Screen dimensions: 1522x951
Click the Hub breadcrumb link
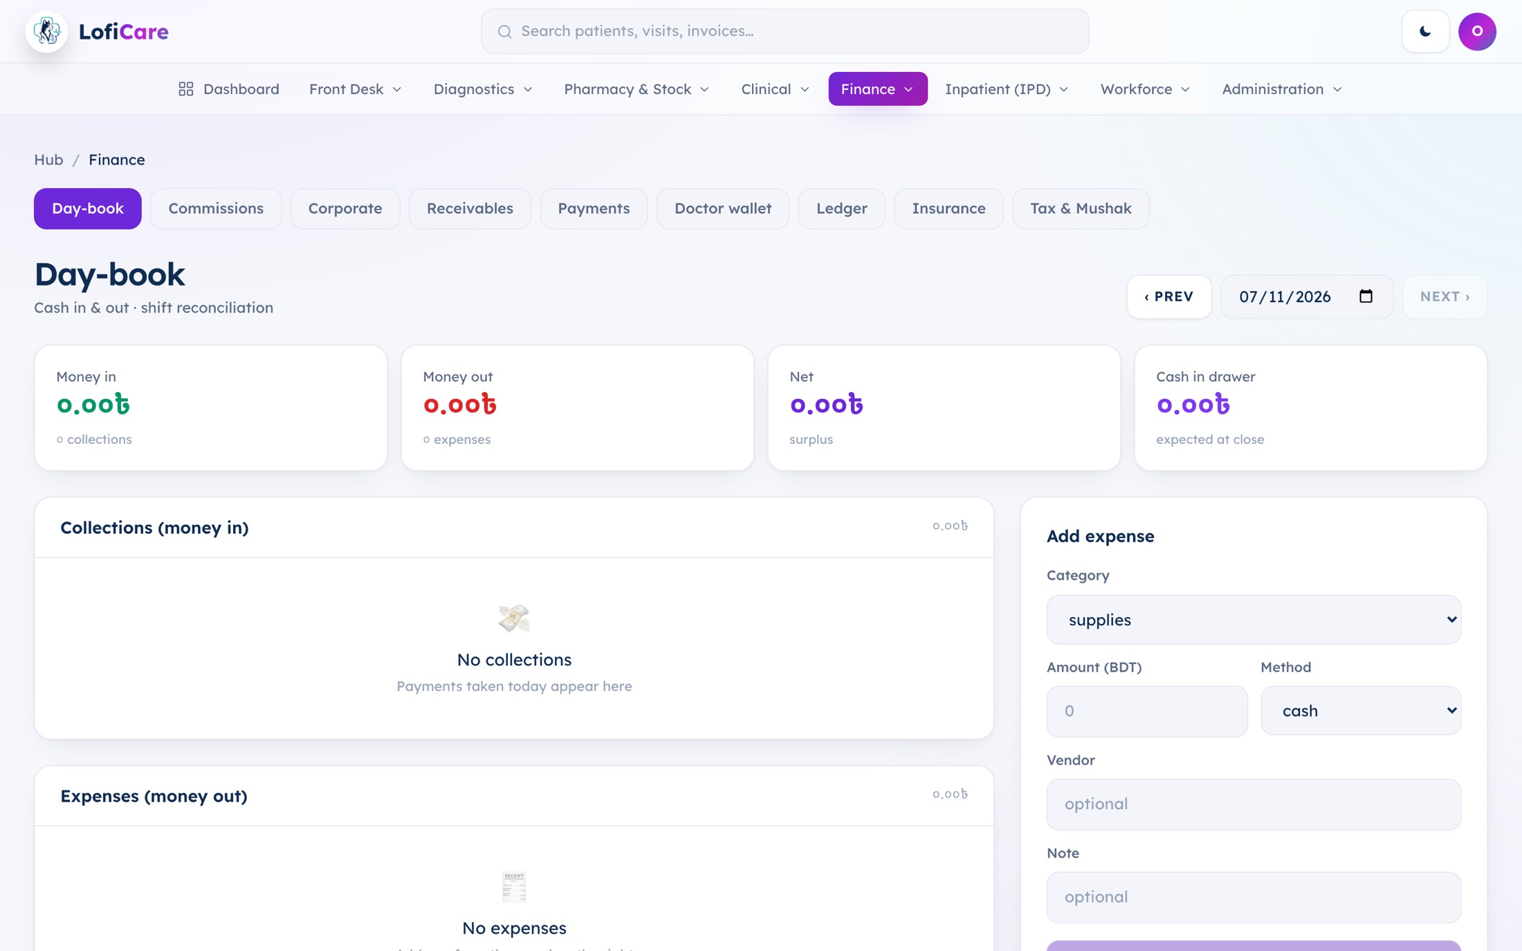(x=48, y=160)
